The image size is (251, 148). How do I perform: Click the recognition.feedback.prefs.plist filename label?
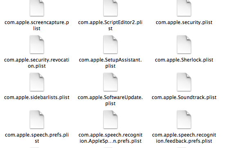click(184, 138)
